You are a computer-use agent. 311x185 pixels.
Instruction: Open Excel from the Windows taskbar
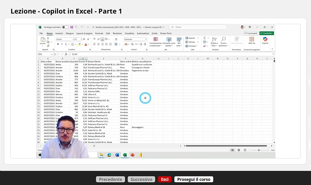(x=125, y=155)
